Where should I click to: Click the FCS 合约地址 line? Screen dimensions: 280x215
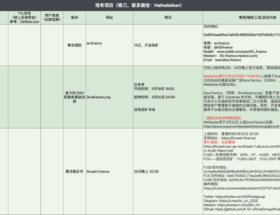click(x=242, y=176)
